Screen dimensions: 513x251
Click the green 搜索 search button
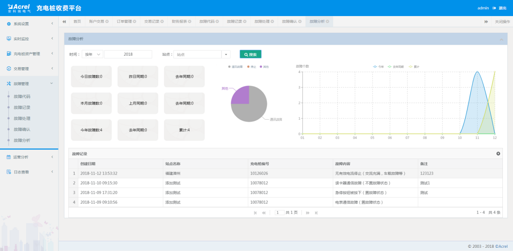[250, 54]
